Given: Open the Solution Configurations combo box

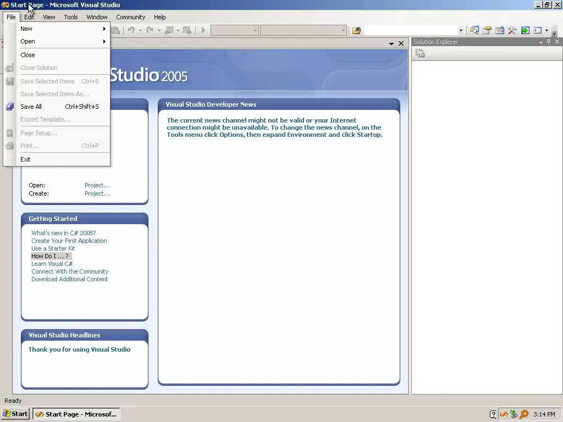Looking at the screenshot, I should coord(234,31).
